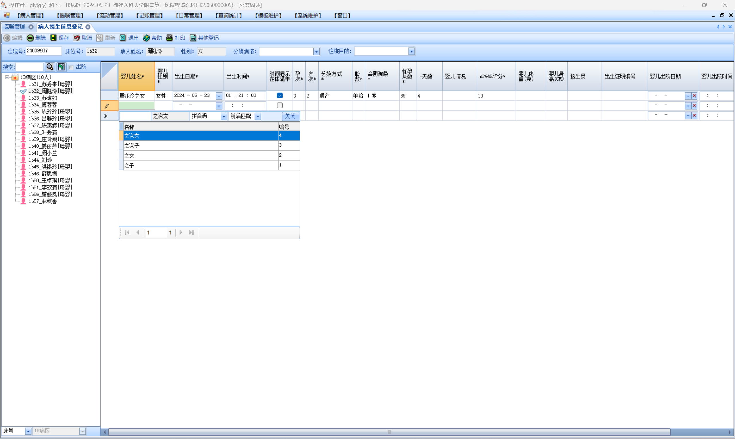
Task: Click the 关闭 button in the popup
Action: pyautogui.click(x=290, y=116)
